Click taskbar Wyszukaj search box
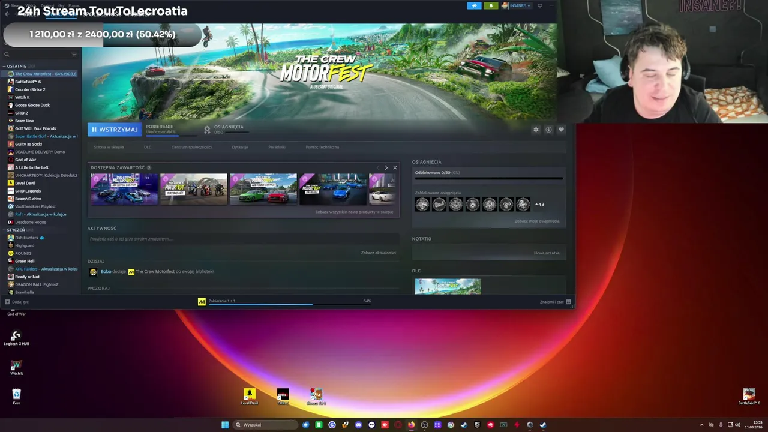 coord(265,425)
